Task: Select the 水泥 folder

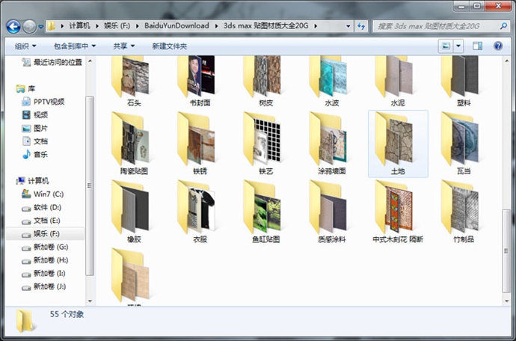Action: (398, 81)
